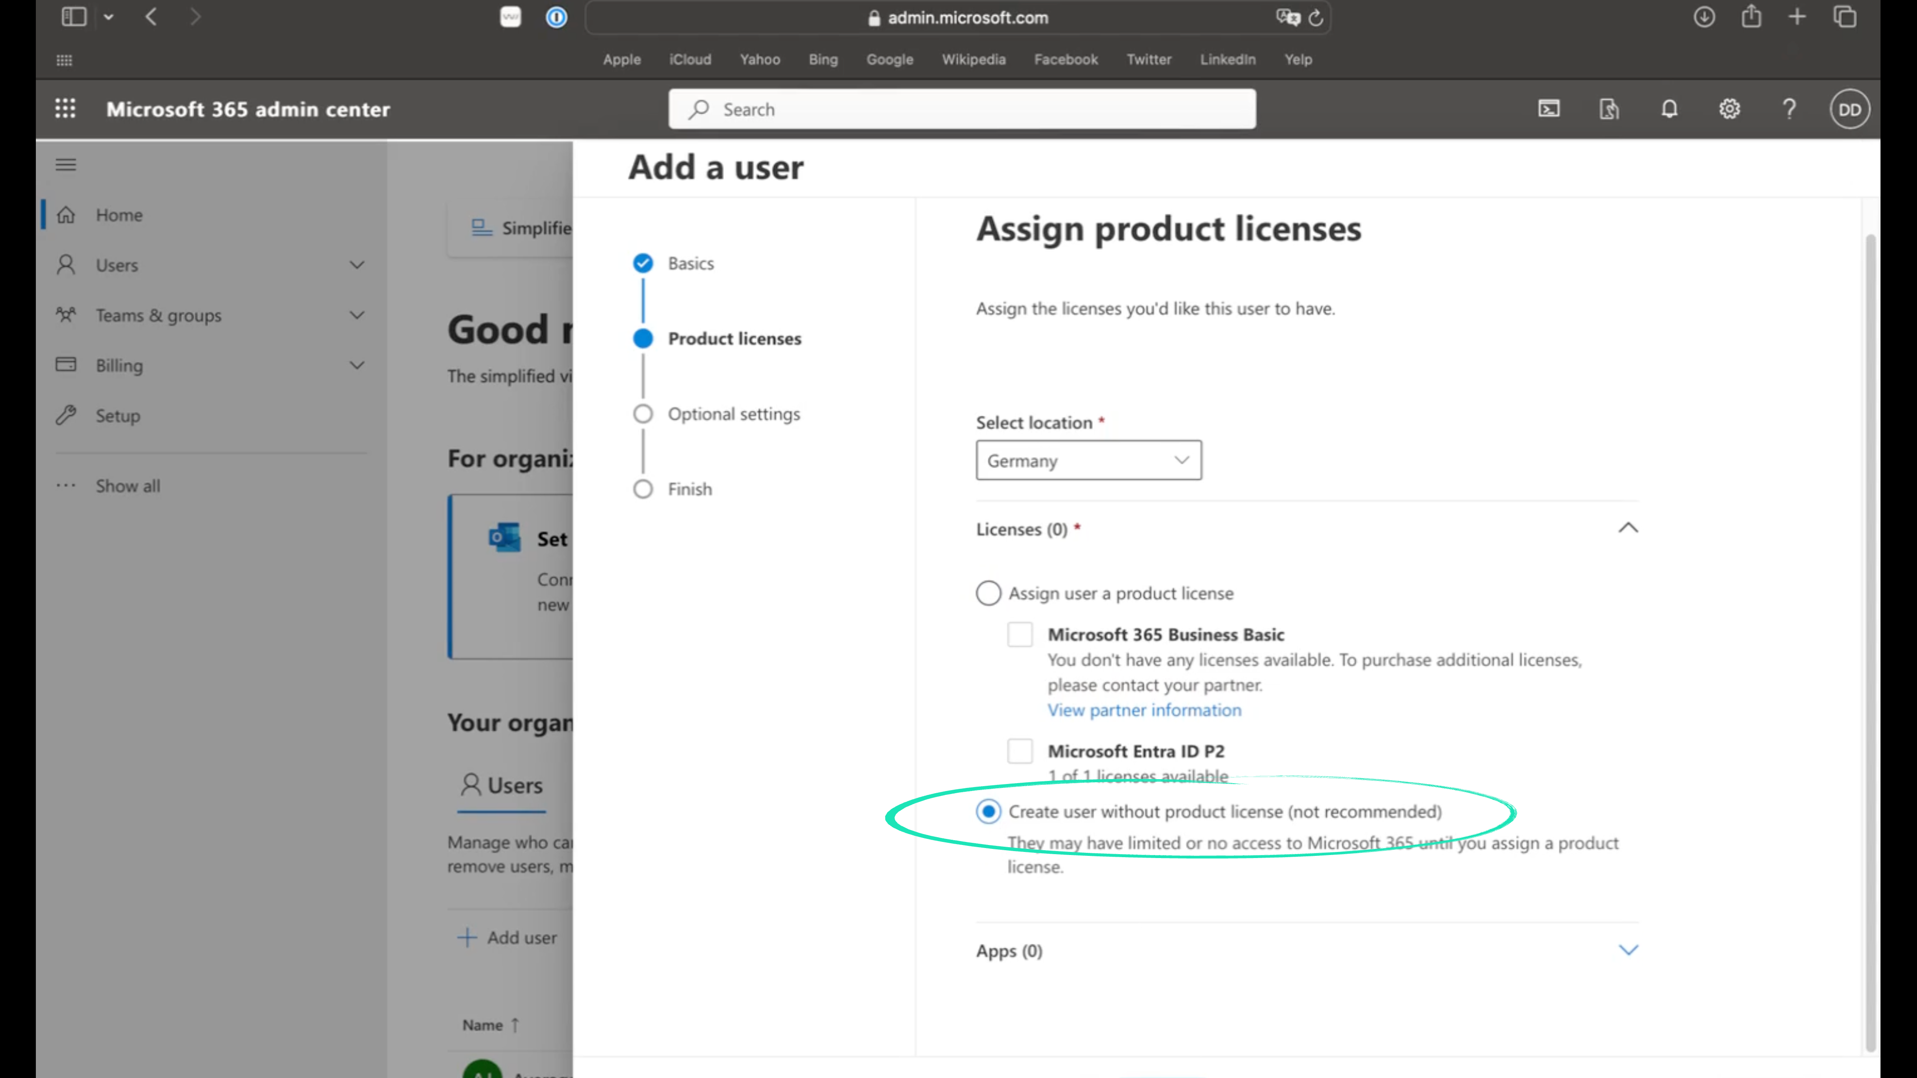Expand the Apps (0) section
Viewport: 1917px width, 1078px height.
tap(1628, 950)
